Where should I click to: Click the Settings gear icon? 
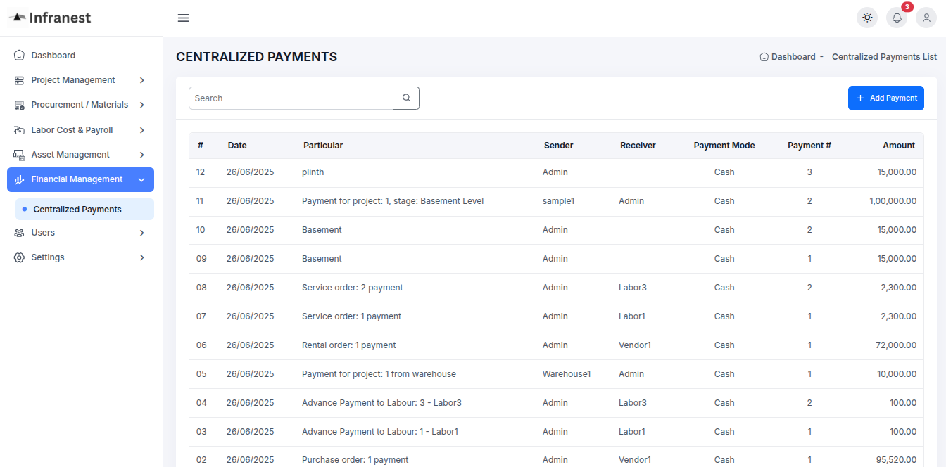click(19, 257)
